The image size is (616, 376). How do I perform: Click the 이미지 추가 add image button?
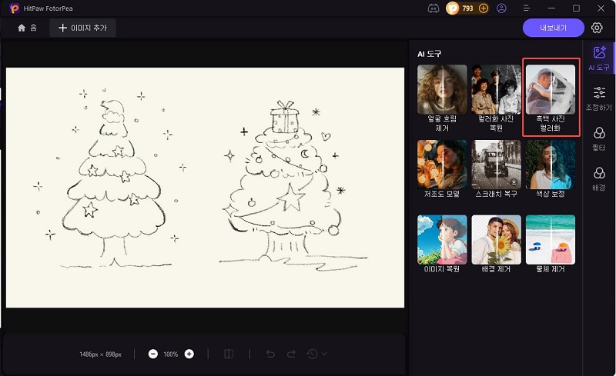point(83,28)
